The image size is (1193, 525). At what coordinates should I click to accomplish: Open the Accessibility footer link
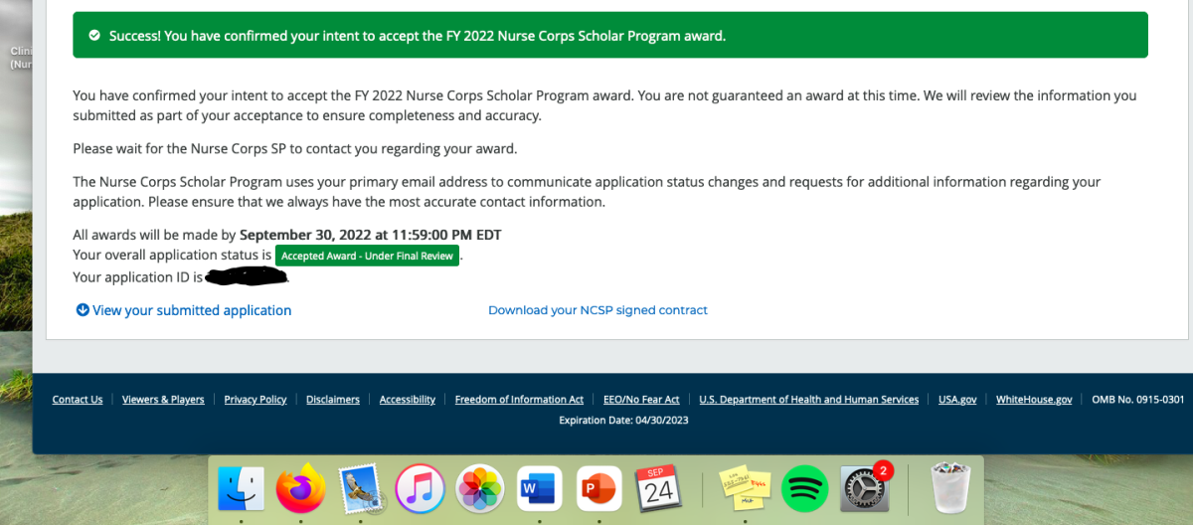408,400
